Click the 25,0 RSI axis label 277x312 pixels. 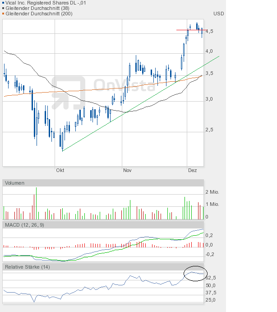click(x=211, y=300)
